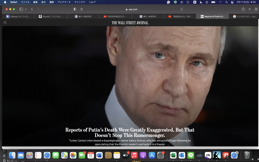Viewport: 259px width, 162px height.
Task: Open LINE from the Dock
Action: 190,155
